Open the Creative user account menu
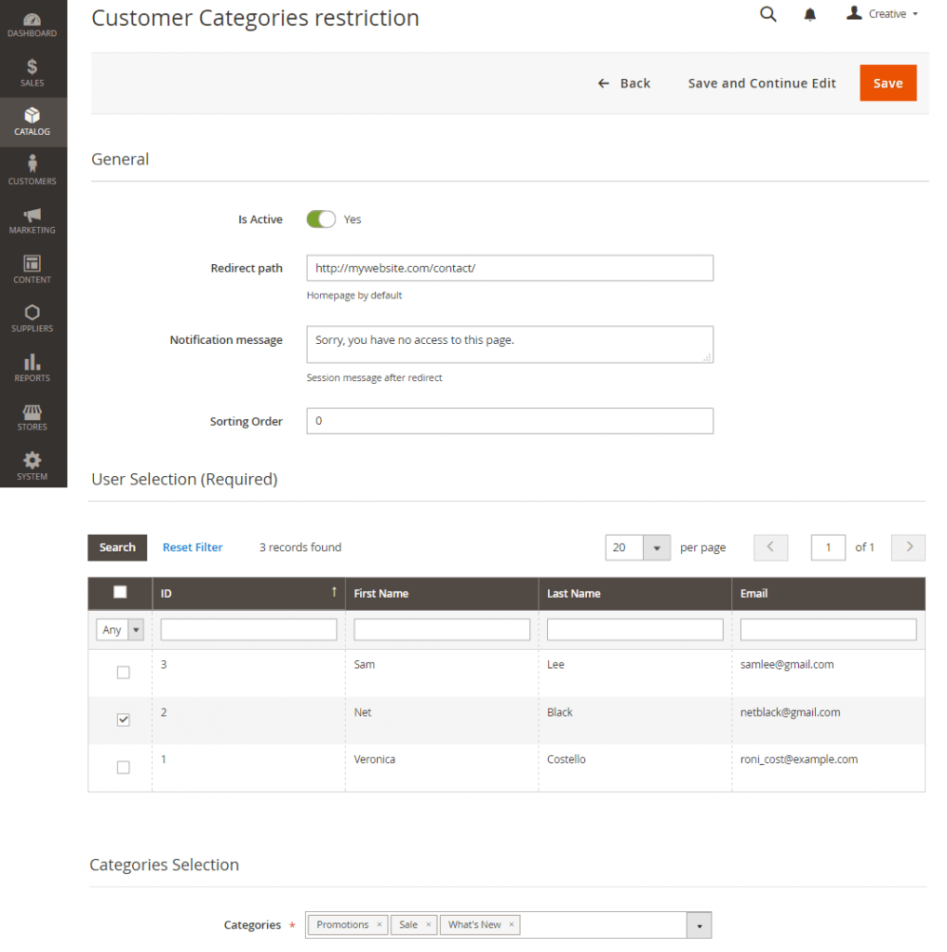Screen dimensions: 947x952 [883, 14]
